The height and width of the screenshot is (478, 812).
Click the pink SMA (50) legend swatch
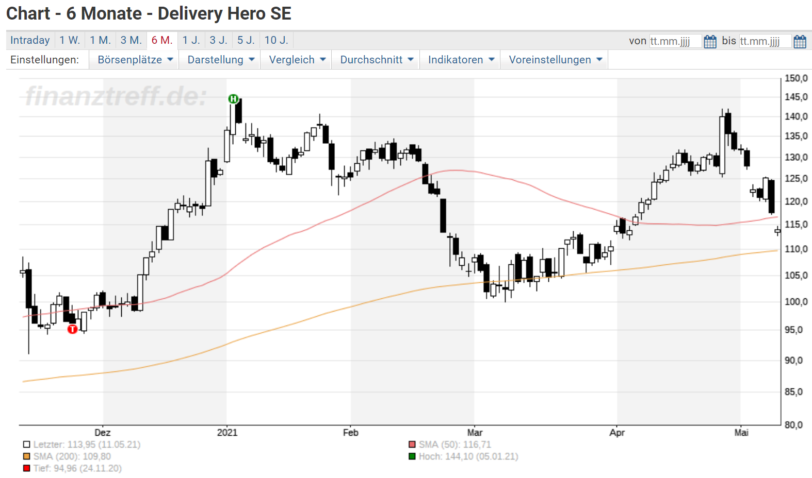coord(412,445)
